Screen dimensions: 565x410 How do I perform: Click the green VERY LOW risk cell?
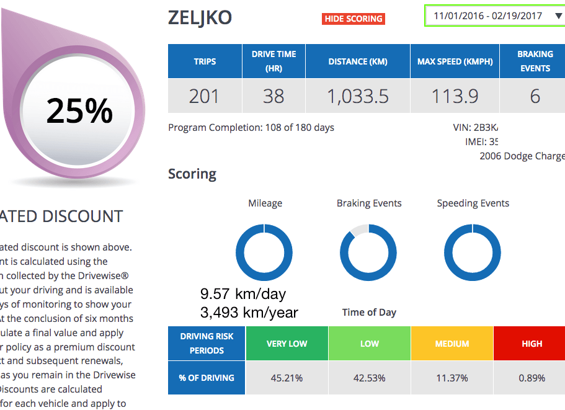click(287, 344)
